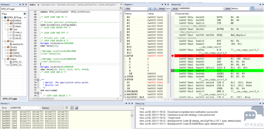This screenshot has width=266, height=129.
Task: Click the Memory data coverage AAA icon
Action: 76,108
